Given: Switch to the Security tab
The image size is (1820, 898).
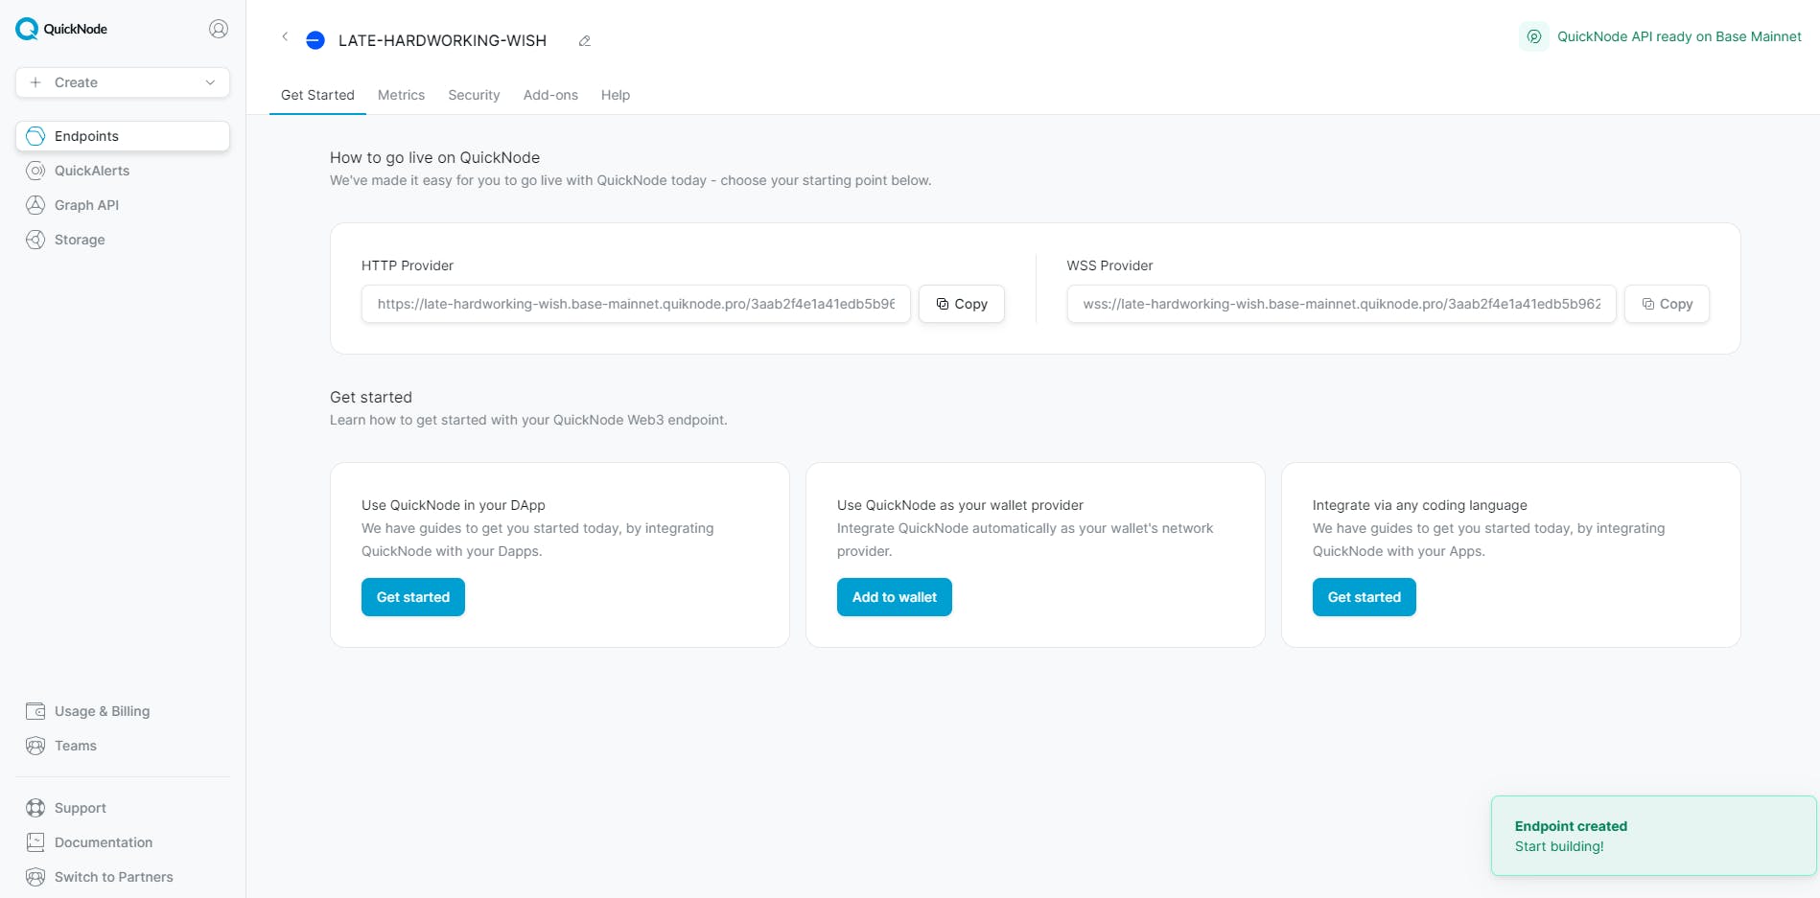Looking at the screenshot, I should point(474,95).
